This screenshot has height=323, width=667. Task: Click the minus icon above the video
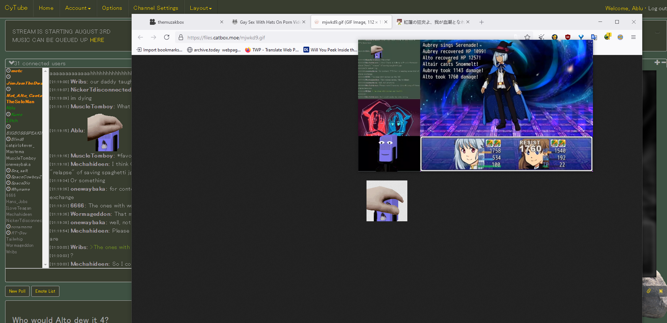(664, 63)
